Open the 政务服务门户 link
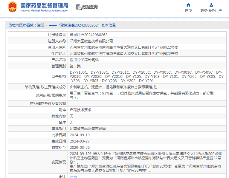Screen dimensions: 229x178 (x=211, y=11)
